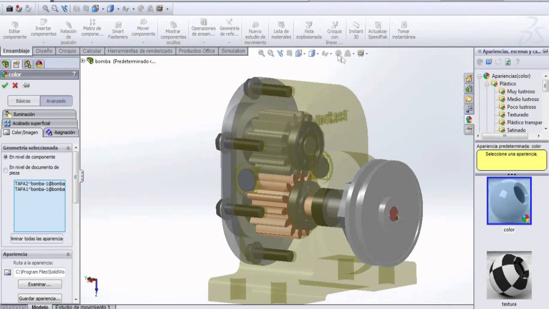Click the Nuevo estudio de movimiento tool
Image resolution: width=549 pixels, height=309 pixels.
pyautogui.click(x=255, y=33)
